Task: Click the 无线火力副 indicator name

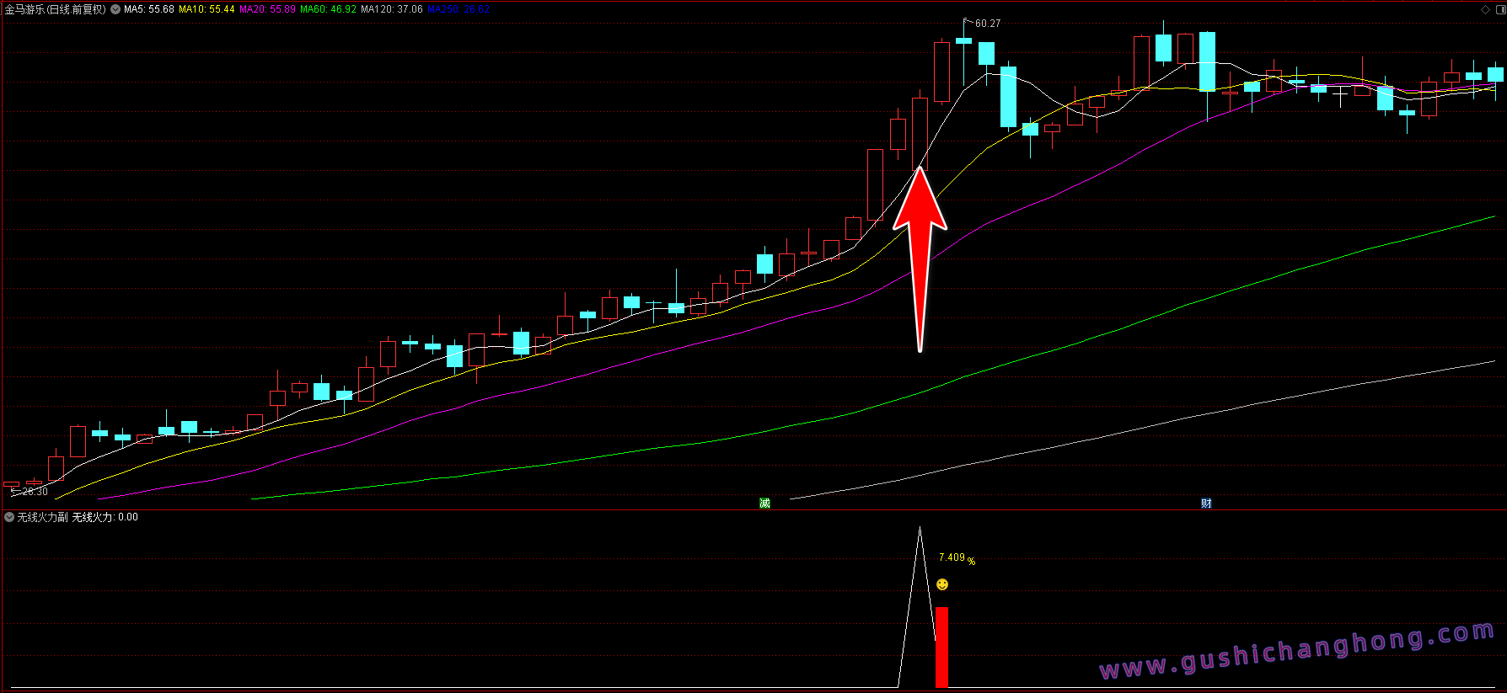Action: point(42,517)
